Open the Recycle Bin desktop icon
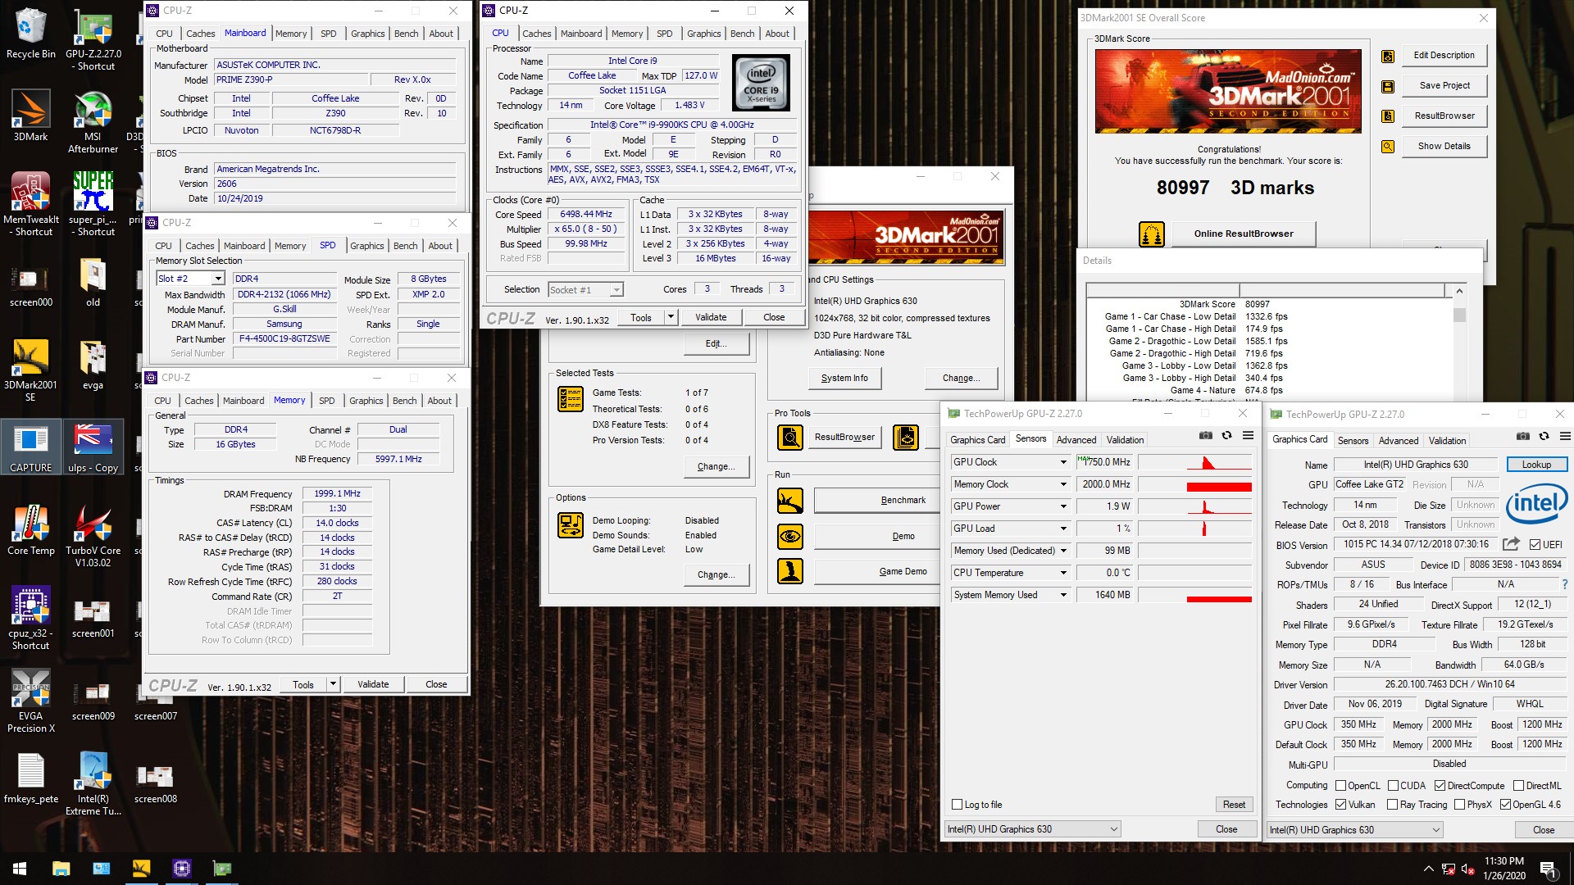The image size is (1574, 885). point(30,33)
